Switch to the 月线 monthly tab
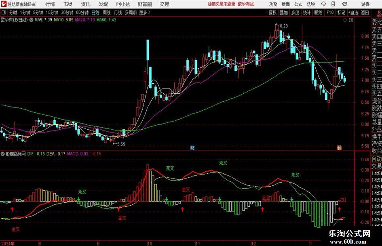382x246 pixels. 118,13
